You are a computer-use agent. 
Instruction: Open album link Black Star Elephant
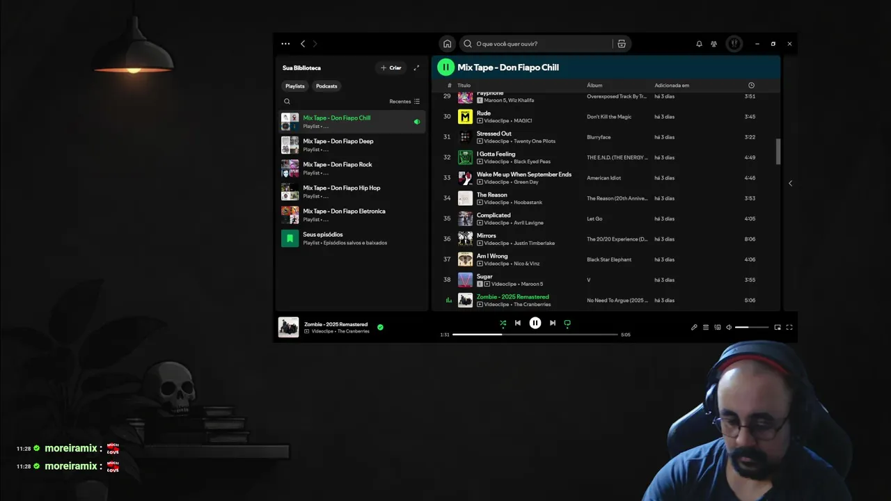coord(609,260)
